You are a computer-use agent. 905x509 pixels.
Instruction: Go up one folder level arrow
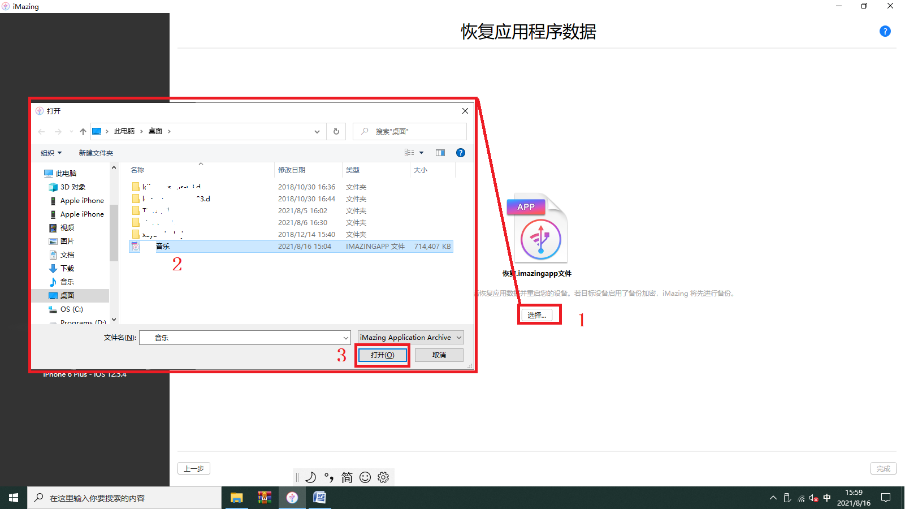tap(83, 131)
